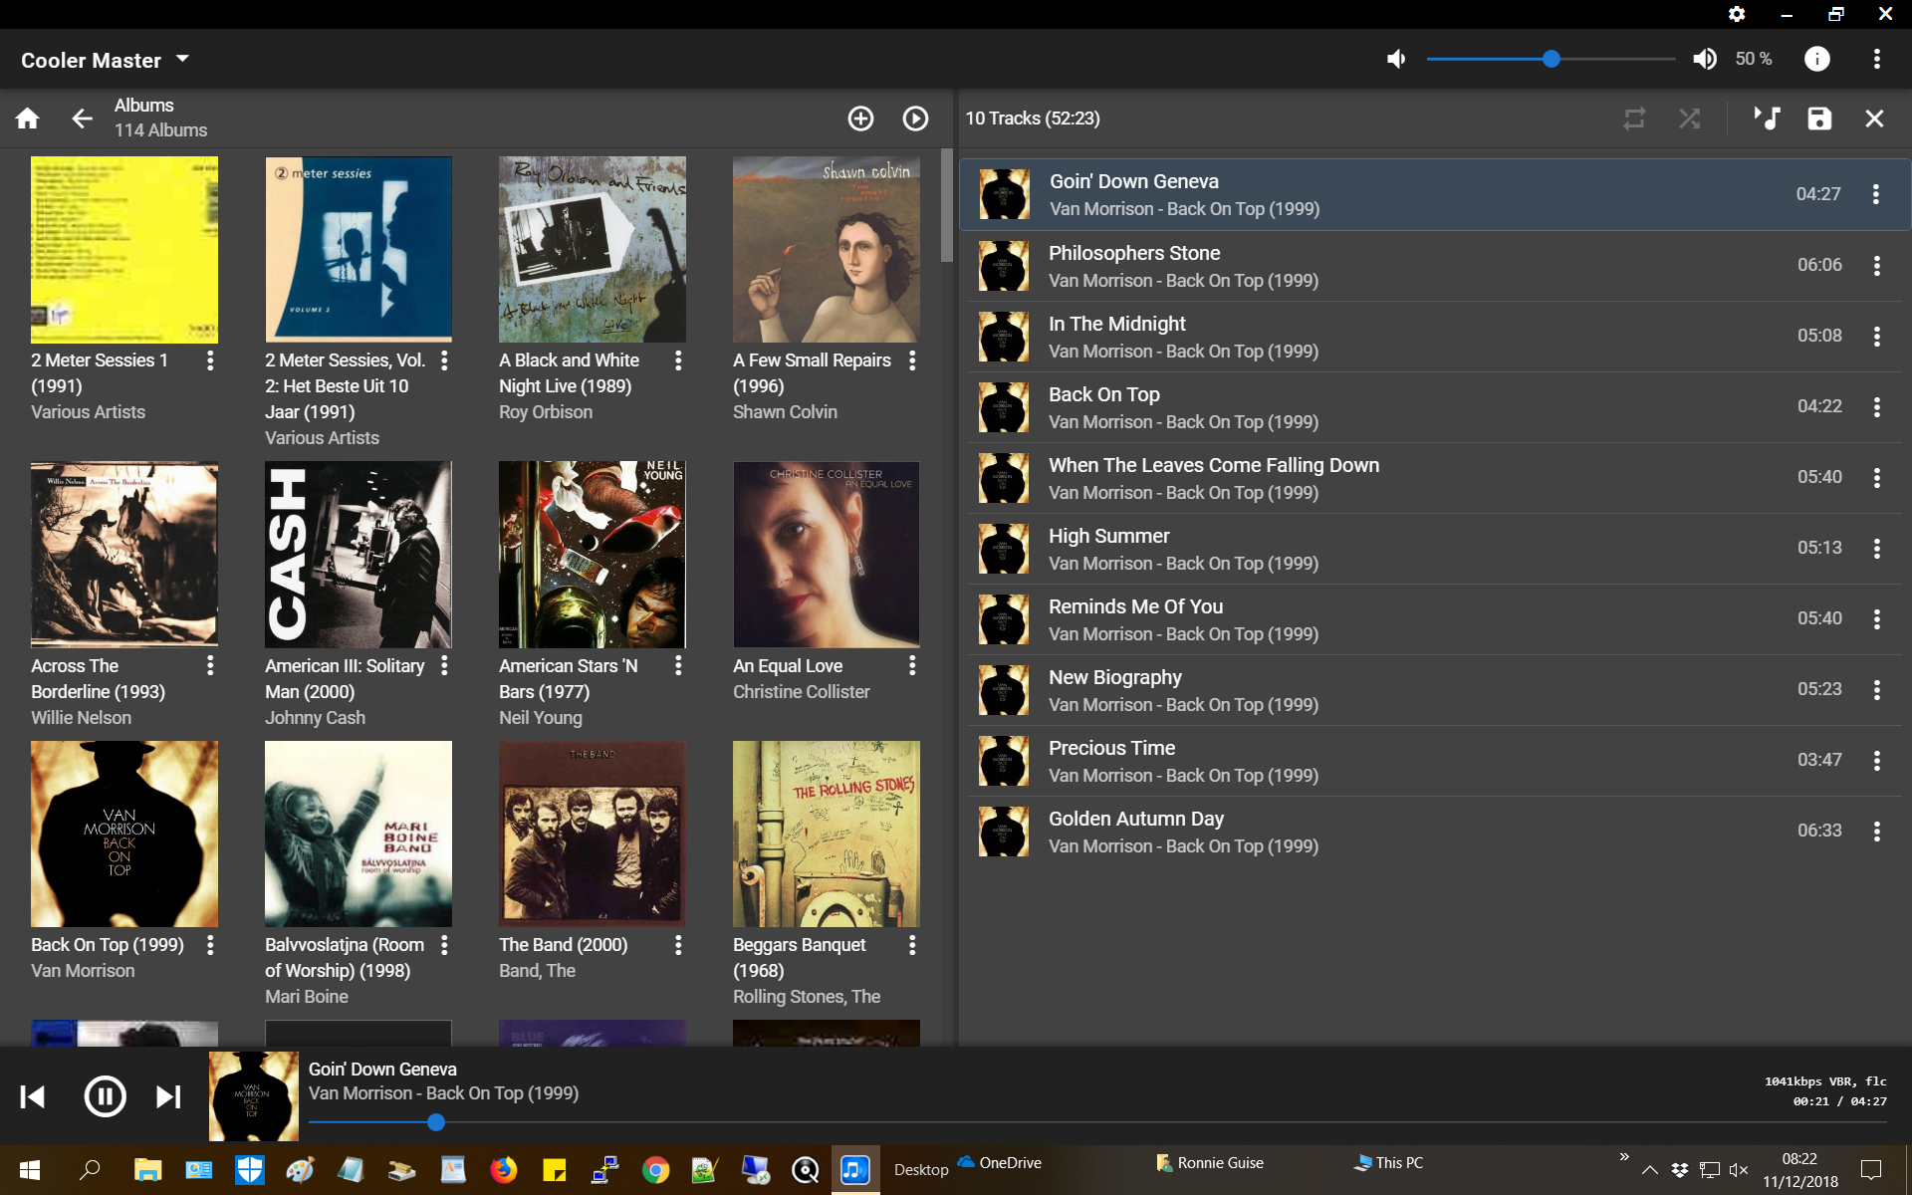
Task: Open the Windows notification center
Action: tap(1871, 1170)
